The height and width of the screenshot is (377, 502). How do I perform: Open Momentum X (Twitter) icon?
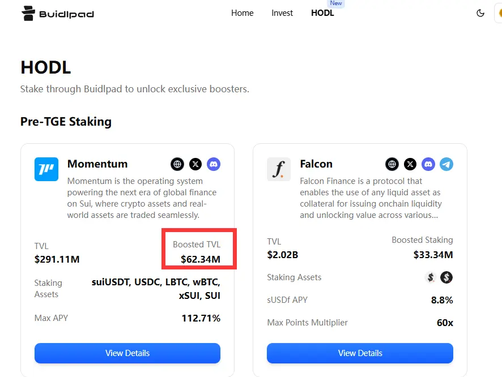tap(195, 164)
